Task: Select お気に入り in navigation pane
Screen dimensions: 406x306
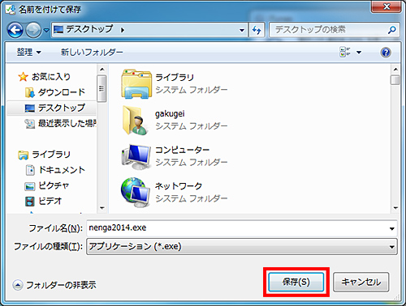Action: coord(51,77)
